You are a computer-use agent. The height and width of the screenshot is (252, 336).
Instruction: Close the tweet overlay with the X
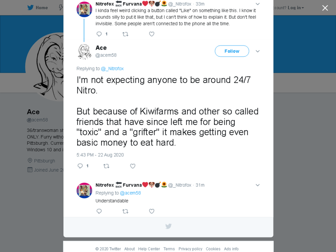[x=325, y=8]
